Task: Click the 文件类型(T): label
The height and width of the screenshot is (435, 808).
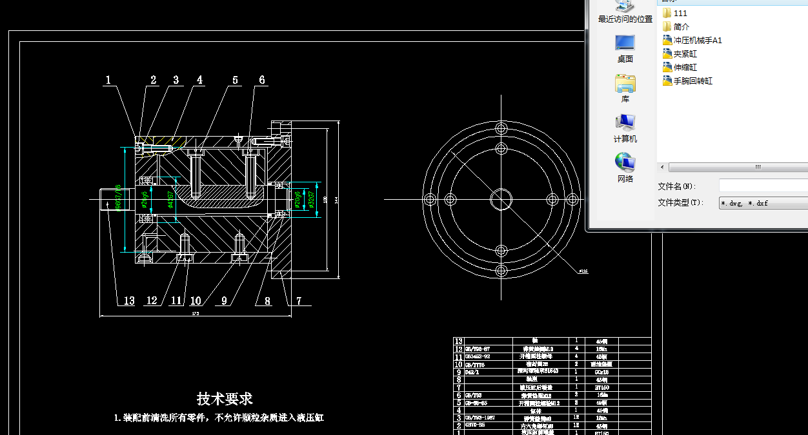Action: point(680,203)
